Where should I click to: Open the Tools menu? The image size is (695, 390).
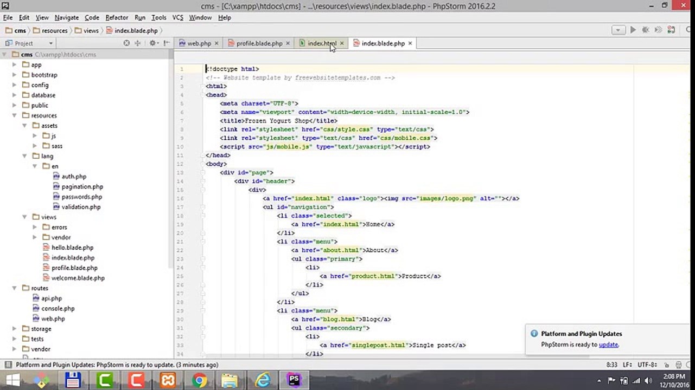click(x=159, y=17)
